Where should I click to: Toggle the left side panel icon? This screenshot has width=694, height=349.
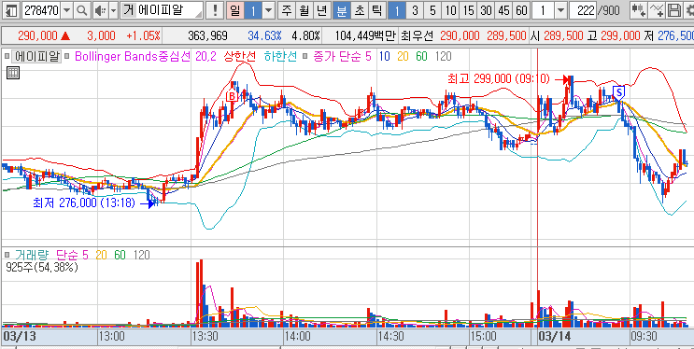click(x=11, y=10)
